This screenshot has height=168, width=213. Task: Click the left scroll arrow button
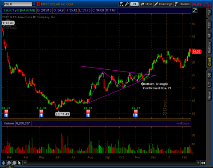click(x=25, y=163)
